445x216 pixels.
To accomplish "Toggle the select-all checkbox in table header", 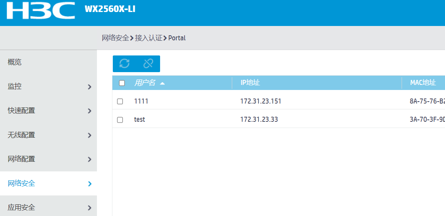I will [122, 83].
